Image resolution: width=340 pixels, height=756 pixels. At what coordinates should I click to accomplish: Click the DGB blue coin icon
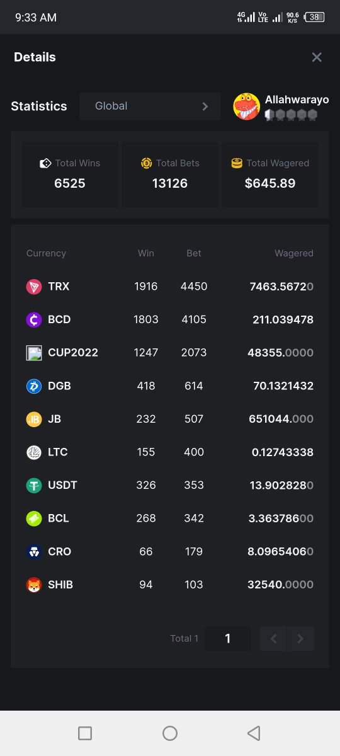point(34,386)
